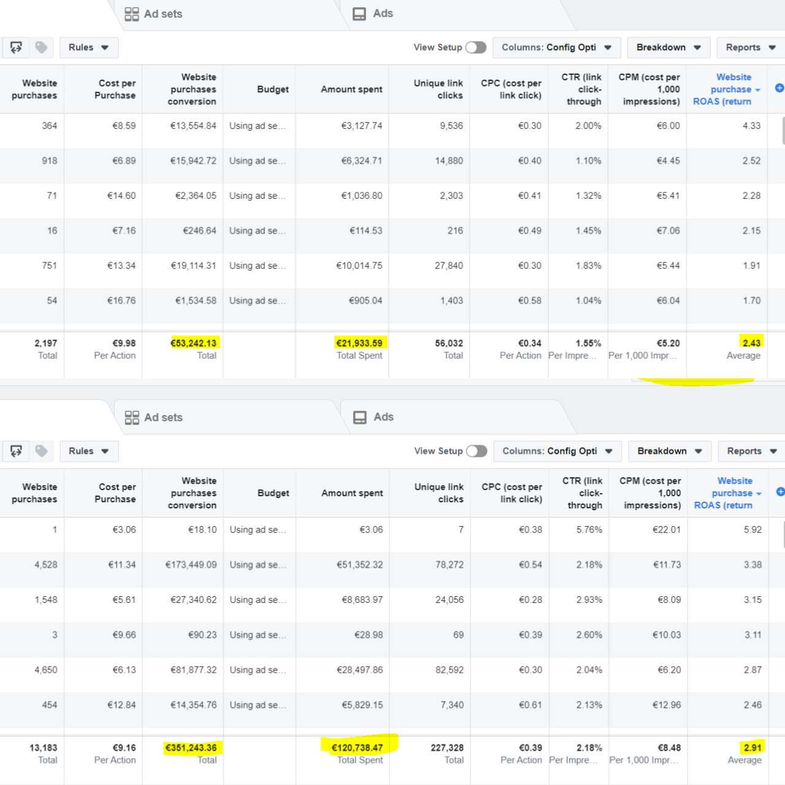Screen dimensions: 785x785
Task: Click the blue plus add-column icon in the lower table
Action: click(780, 492)
